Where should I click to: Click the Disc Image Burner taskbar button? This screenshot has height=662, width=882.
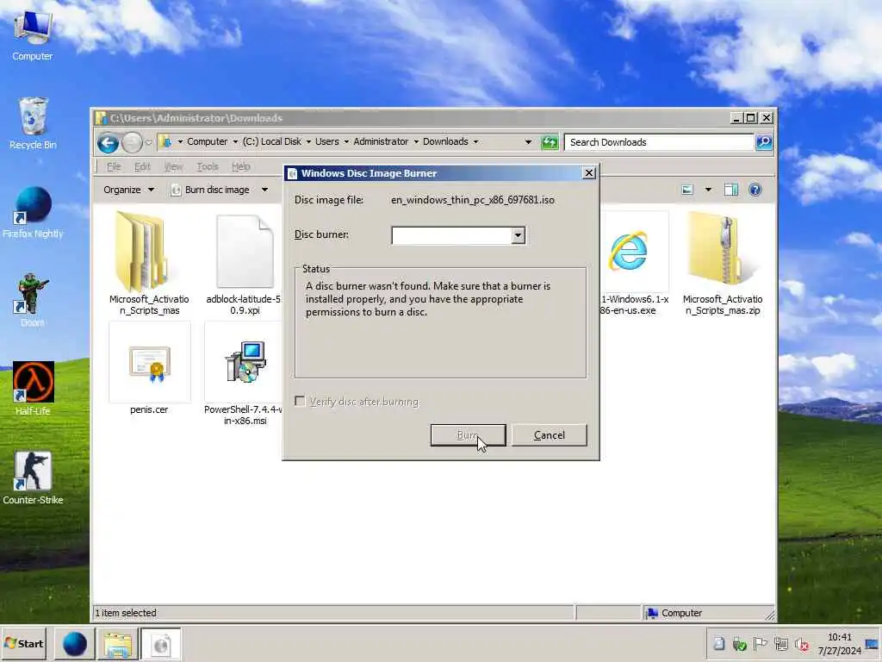point(161,644)
